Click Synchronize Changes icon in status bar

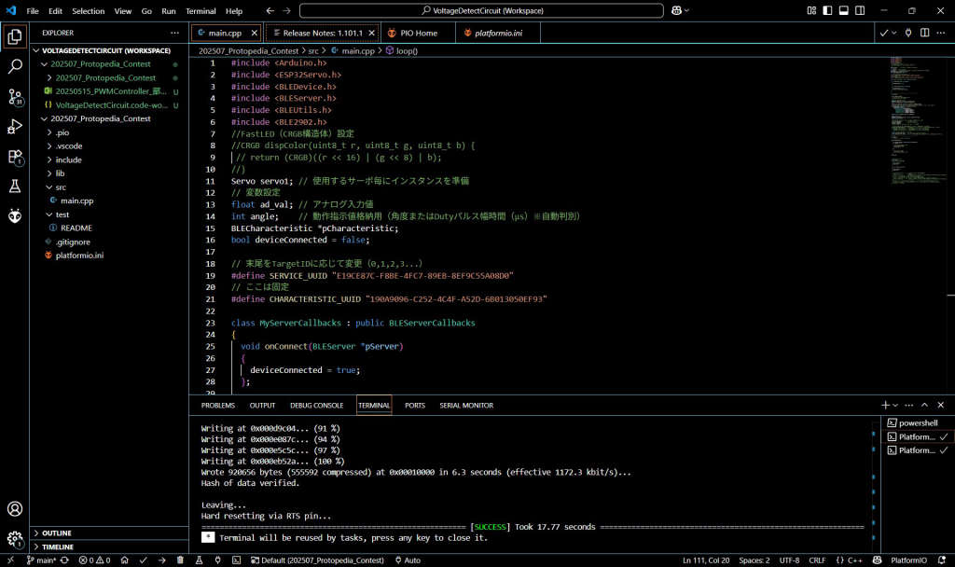(x=64, y=560)
